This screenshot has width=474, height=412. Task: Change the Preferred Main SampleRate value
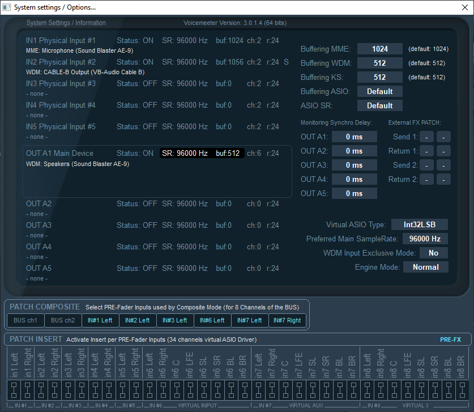(425, 239)
